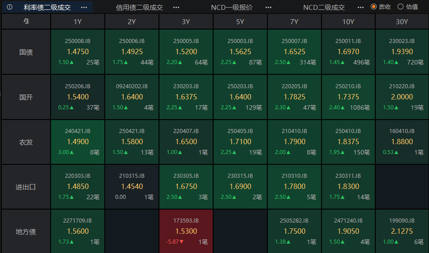This screenshot has width=429, height=253.
Task: Click the 1Y column header
Action: 78,21
